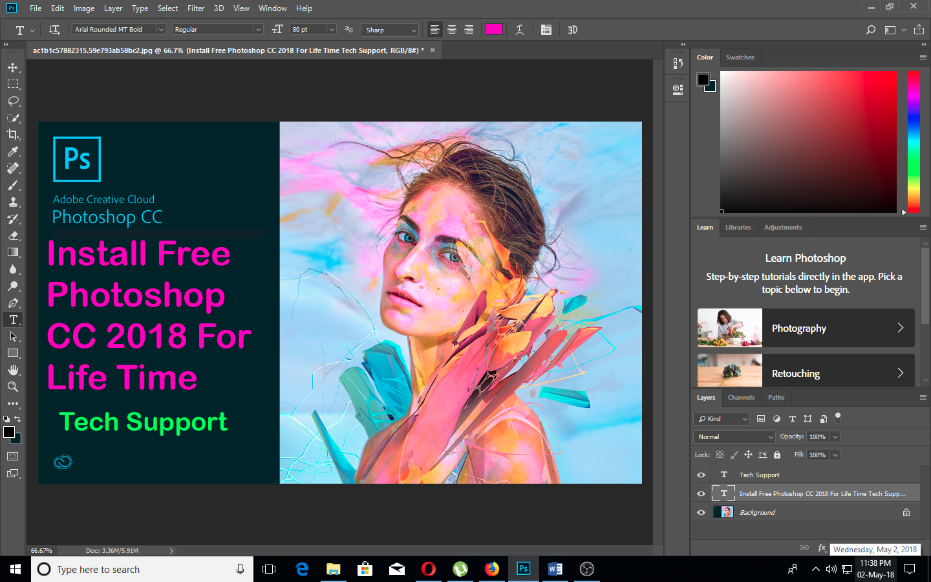Open the Tool preset picker arrow

coord(32,30)
